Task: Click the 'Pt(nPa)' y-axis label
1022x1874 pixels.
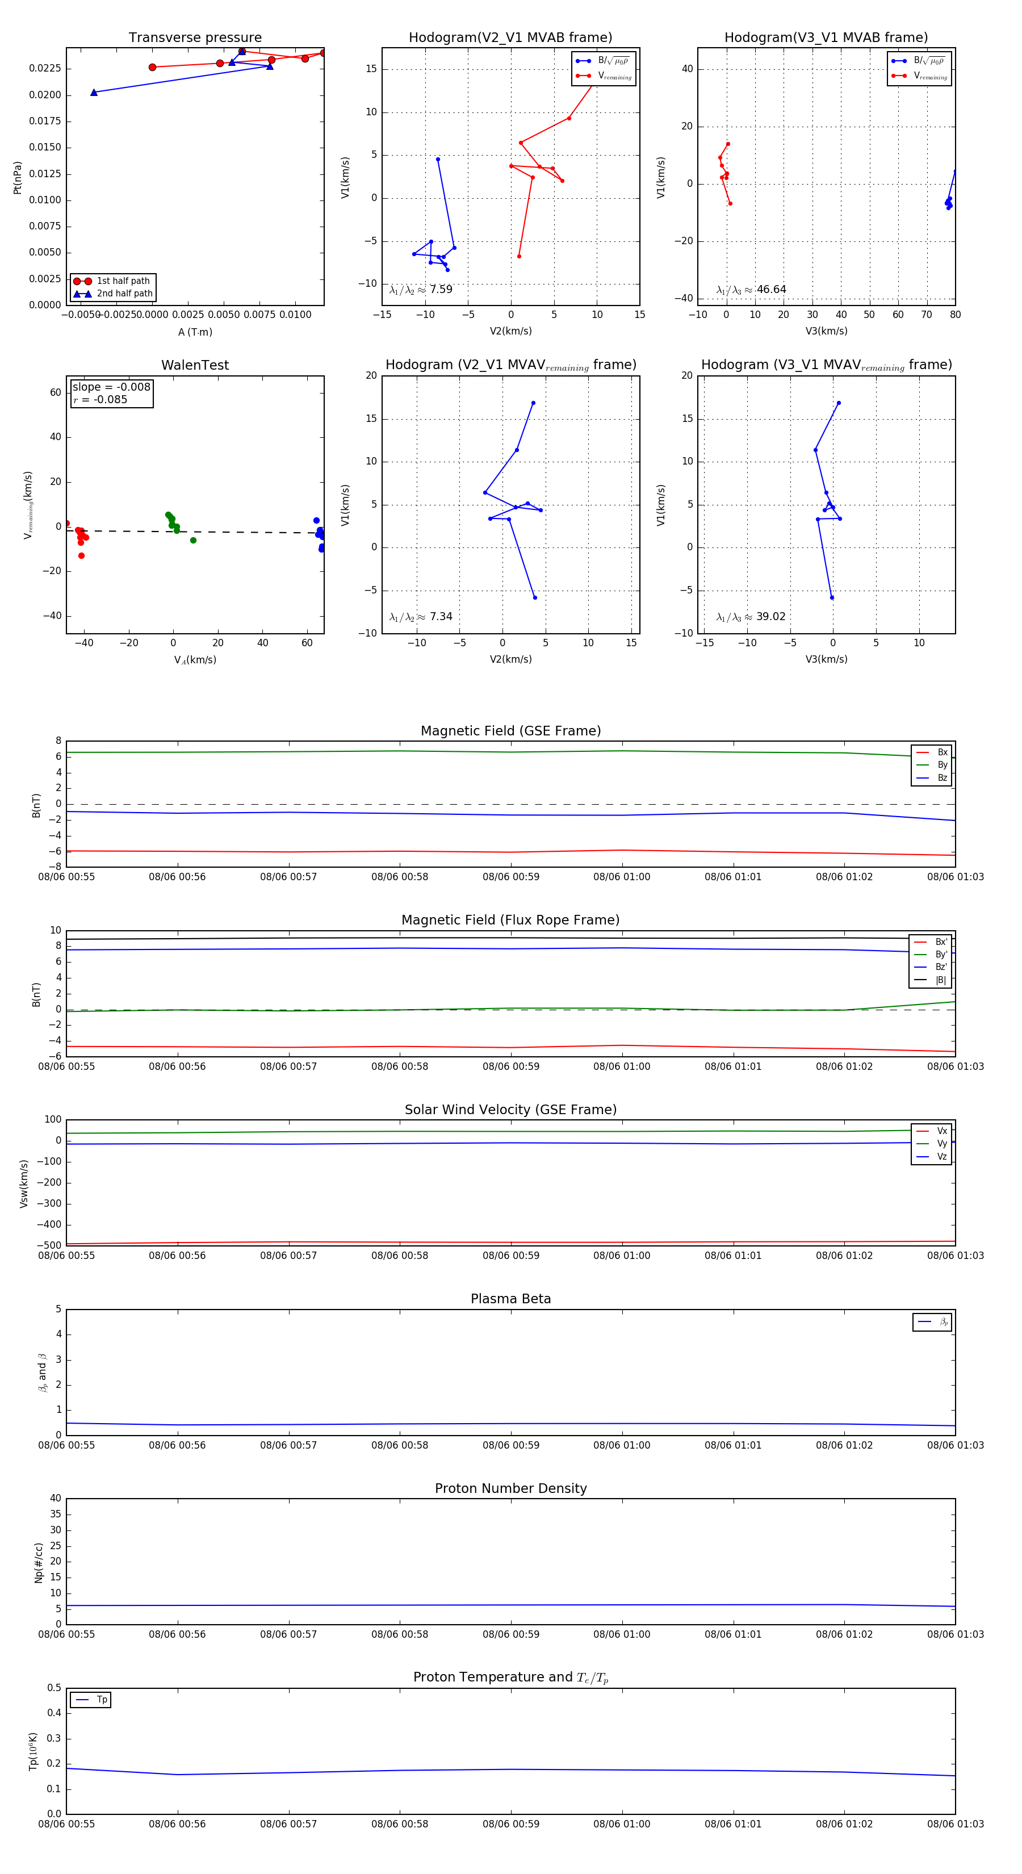Action: pos(18,177)
